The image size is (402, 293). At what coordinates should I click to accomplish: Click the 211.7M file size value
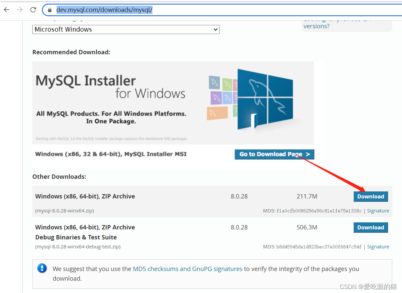click(307, 196)
